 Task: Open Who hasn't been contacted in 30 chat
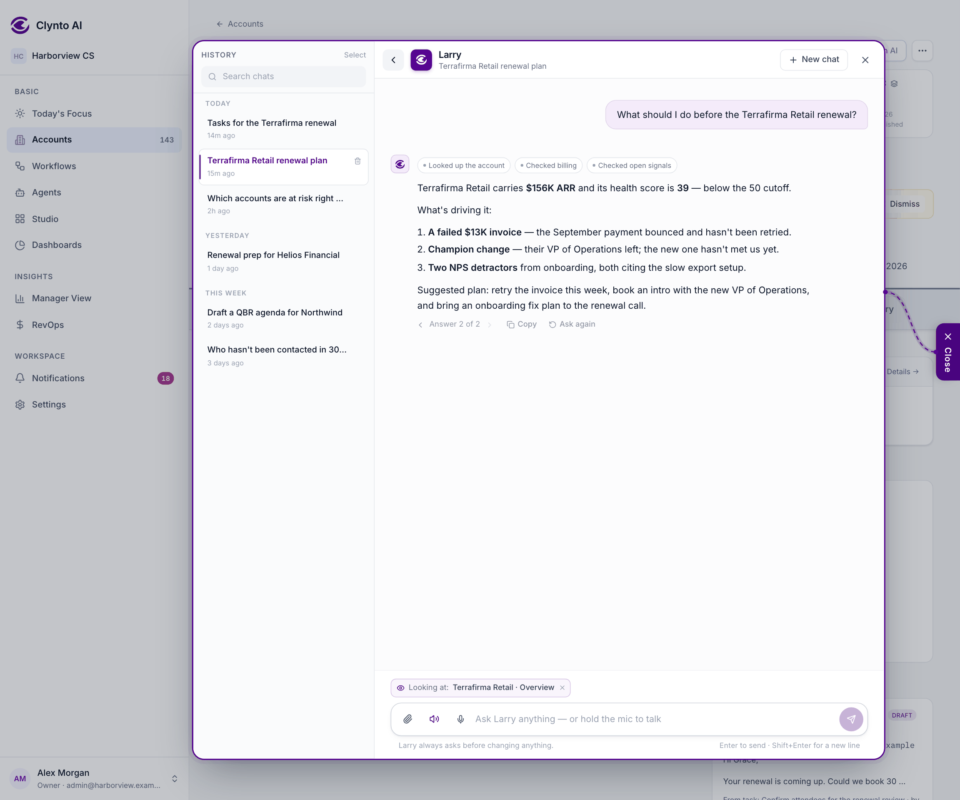[x=283, y=356]
